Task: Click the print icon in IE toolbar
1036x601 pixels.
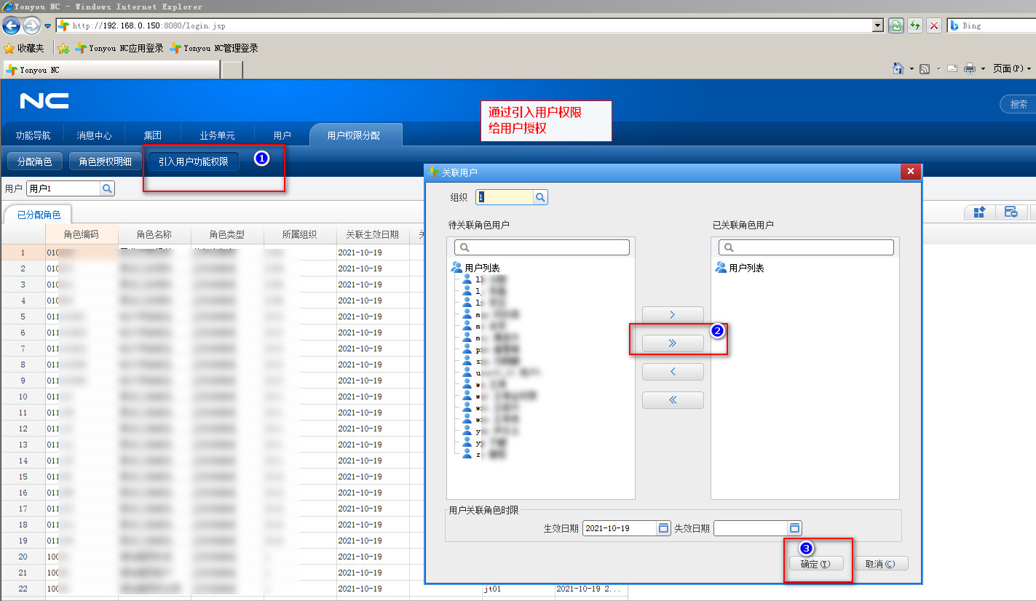Action: point(969,68)
